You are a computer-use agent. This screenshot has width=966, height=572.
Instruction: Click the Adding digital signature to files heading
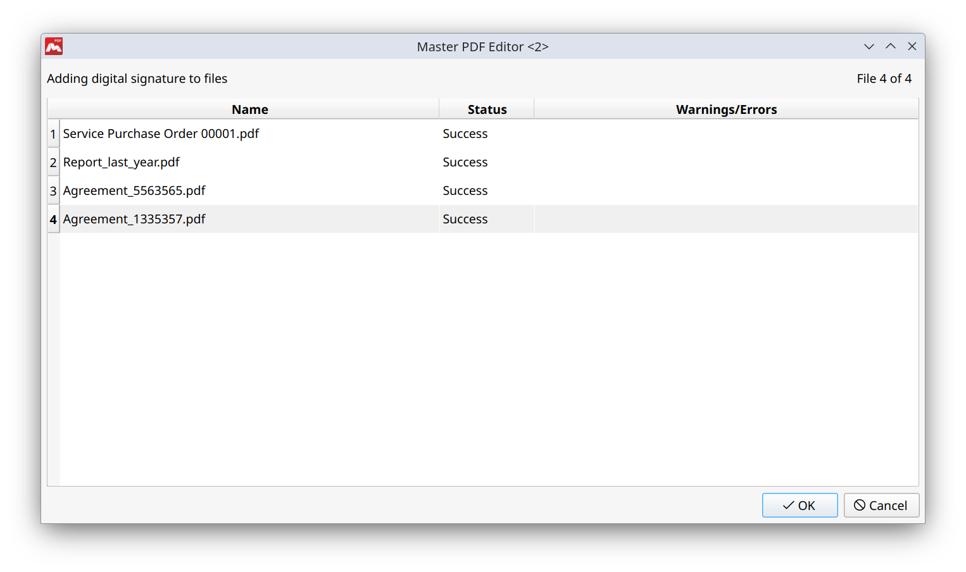[137, 78]
